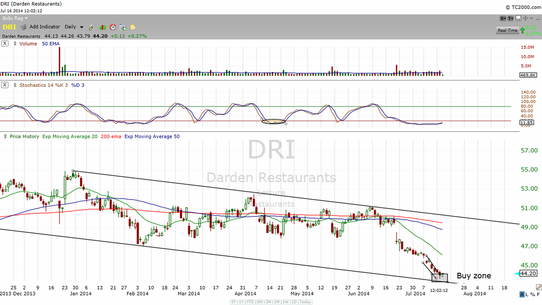Click the 1M time range button
This screenshot has width=542, height=305.
click(x=277, y=302)
